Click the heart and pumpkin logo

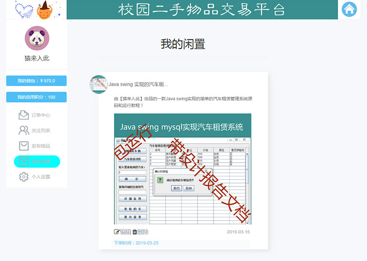(x=38, y=9)
